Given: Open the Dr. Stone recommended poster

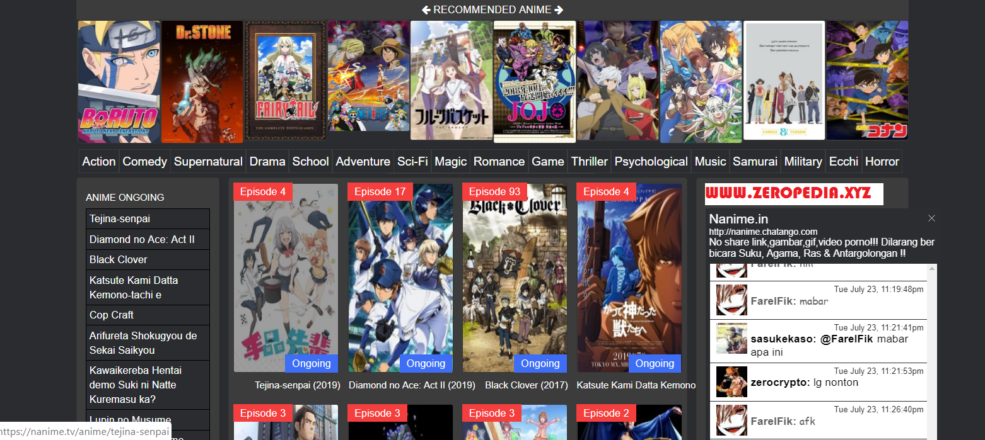Looking at the screenshot, I should pos(202,82).
